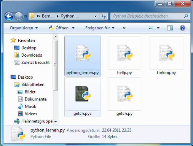The width and height of the screenshot is (193, 146).
Task: Click the getch.pyc filename label
Action: pos(83,114)
